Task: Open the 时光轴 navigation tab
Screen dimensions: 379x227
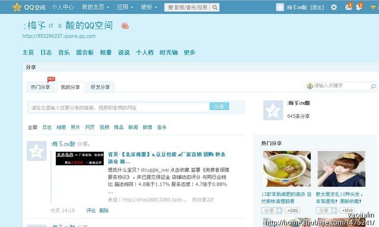Action: pyautogui.click(x=169, y=52)
